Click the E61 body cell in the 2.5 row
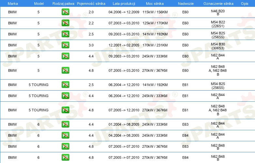Screen dimensions: 255x163 pos(185,85)
